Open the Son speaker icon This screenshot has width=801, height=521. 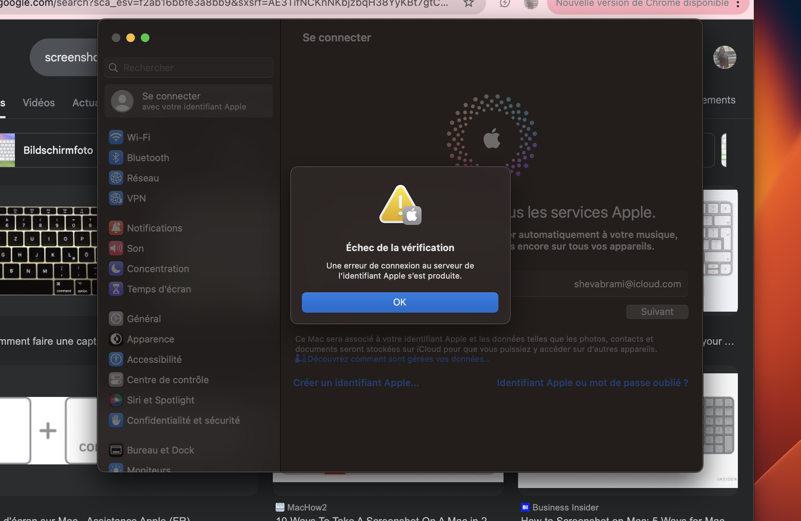(x=116, y=248)
